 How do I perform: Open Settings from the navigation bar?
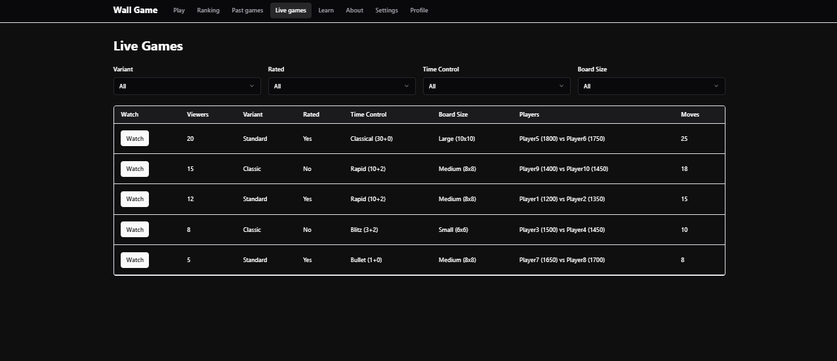click(x=386, y=10)
